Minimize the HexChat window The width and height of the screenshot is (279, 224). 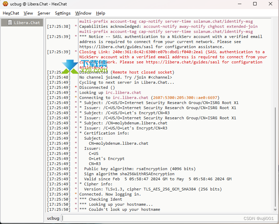[x=240, y=4]
